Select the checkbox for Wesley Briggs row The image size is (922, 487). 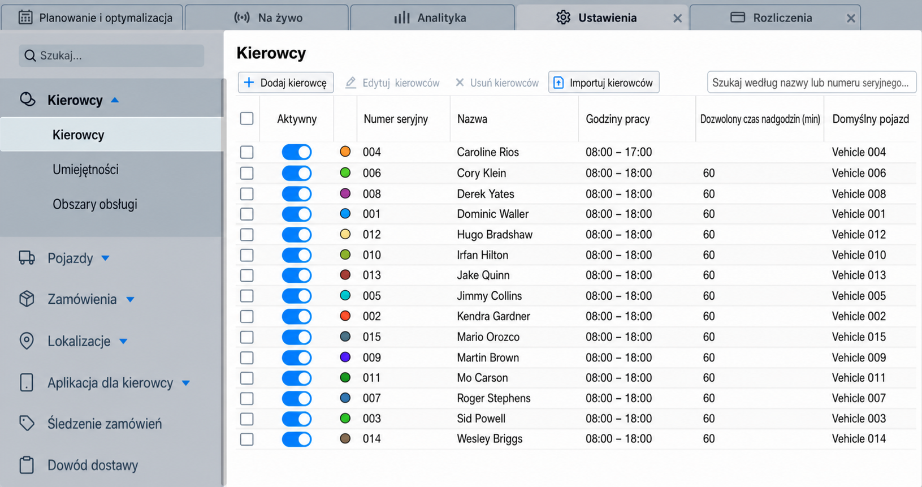click(246, 439)
